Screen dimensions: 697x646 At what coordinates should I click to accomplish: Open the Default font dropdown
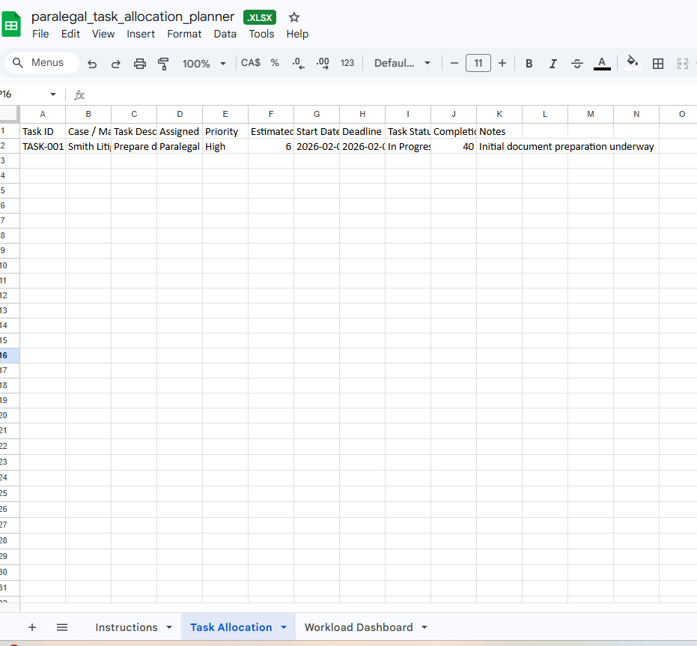402,63
